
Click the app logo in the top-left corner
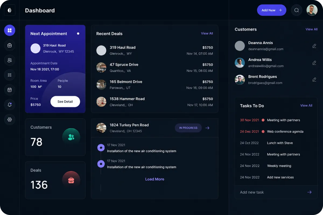click(10, 10)
